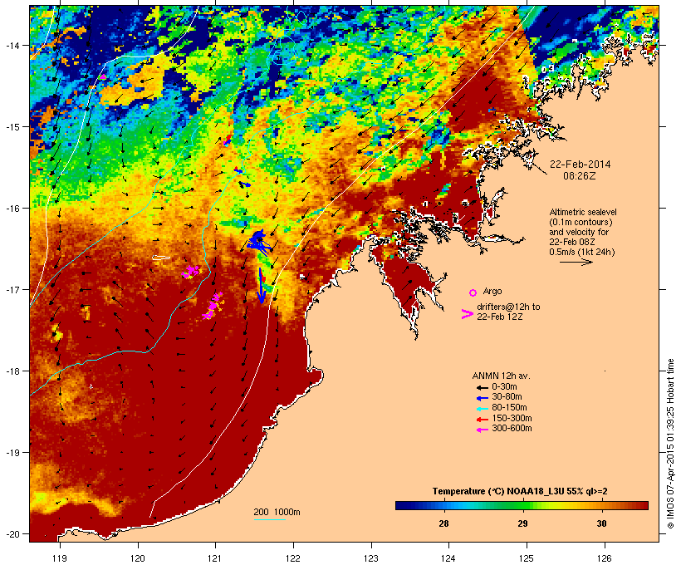Click the magenta Argo circle symbol

click(x=473, y=292)
